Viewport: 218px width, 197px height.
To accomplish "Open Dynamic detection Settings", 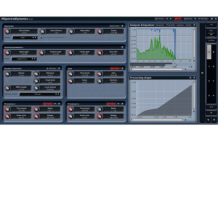I will (x=51, y=69).
